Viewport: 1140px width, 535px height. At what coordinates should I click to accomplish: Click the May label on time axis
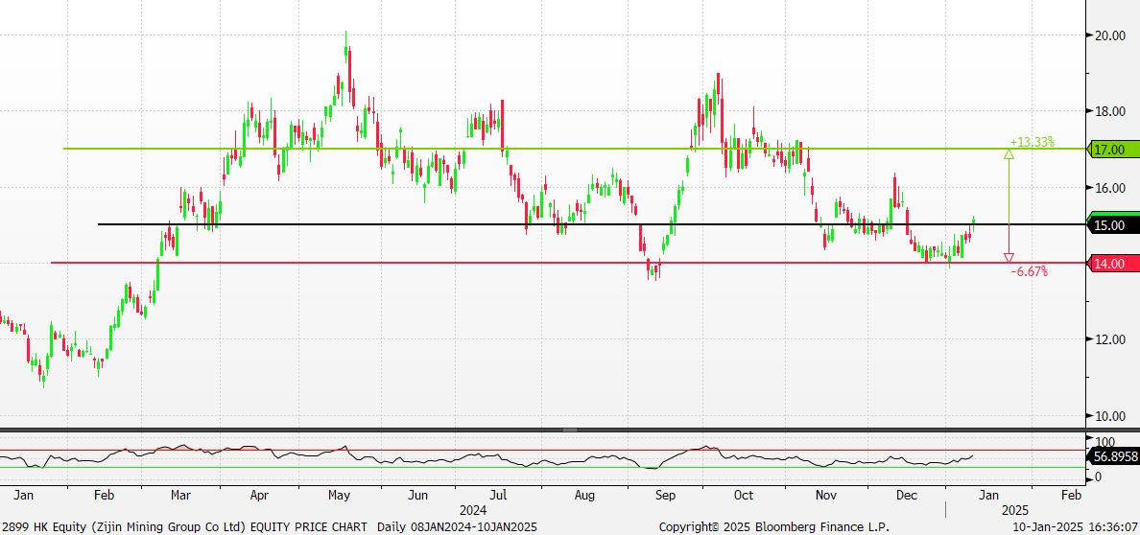click(338, 496)
